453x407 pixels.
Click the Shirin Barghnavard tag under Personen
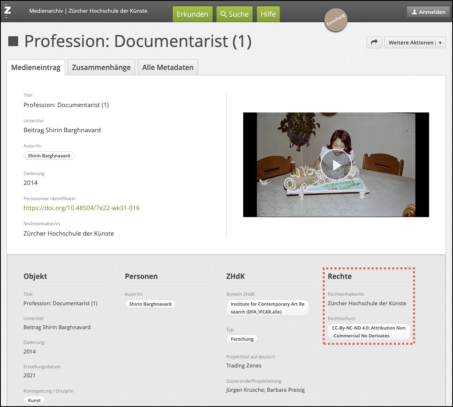(150, 304)
